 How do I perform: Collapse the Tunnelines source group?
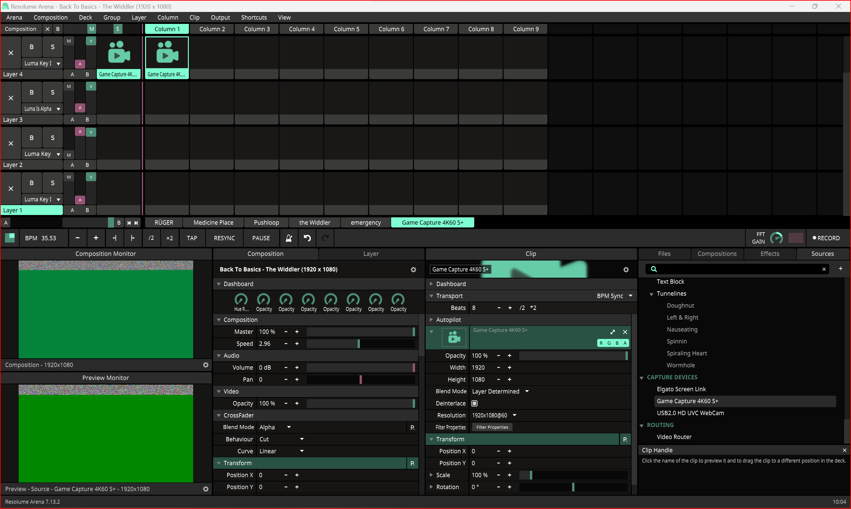(651, 294)
